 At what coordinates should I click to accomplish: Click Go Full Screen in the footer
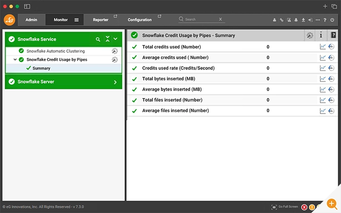[x=285, y=207]
